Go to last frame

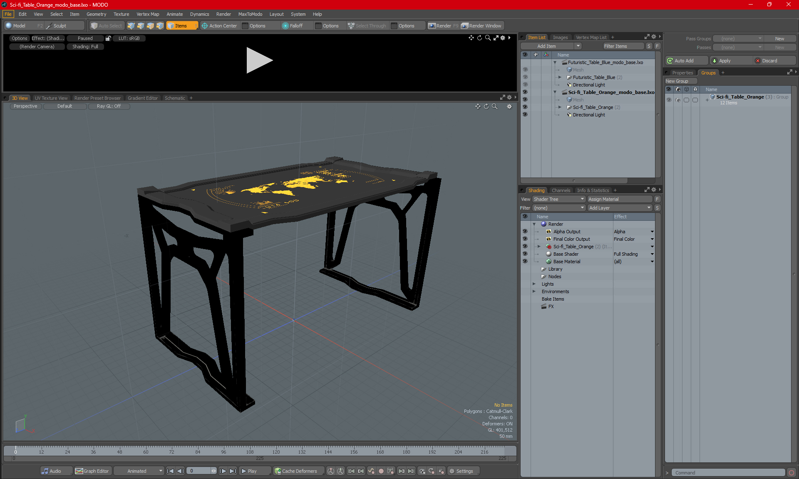coord(233,471)
